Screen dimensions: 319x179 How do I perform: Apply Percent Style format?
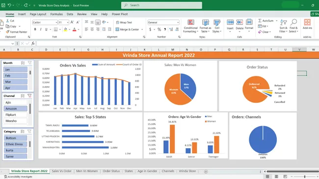coord(159,29)
